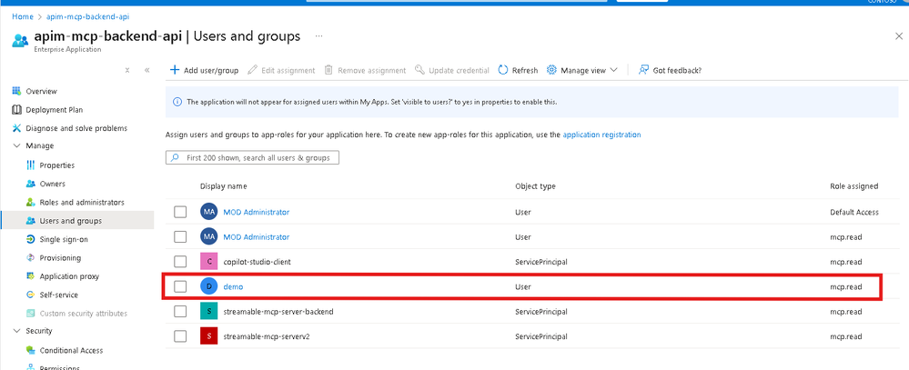This screenshot has height=370, width=909.
Task: Click the Add user/group plus icon
Action: click(x=175, y=70)
